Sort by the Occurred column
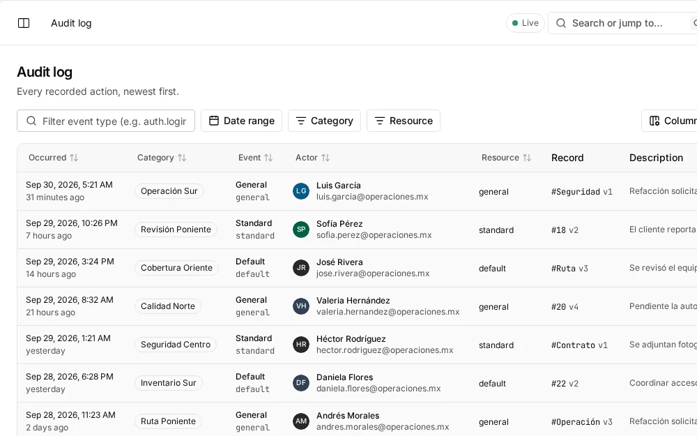Image resolution: width=697 pixels, height=436 pixels. pos(53,158)
